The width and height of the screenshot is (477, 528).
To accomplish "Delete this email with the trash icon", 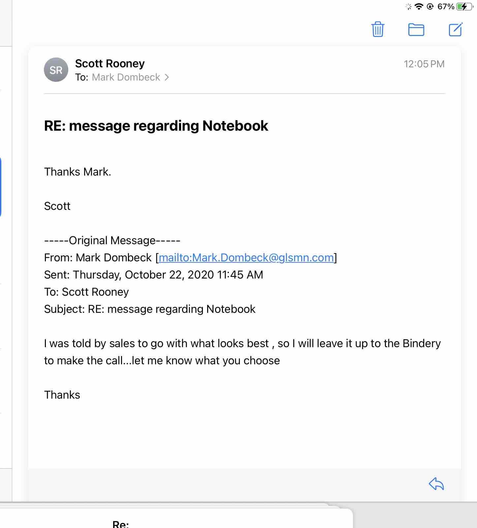I will pos(378,29).
